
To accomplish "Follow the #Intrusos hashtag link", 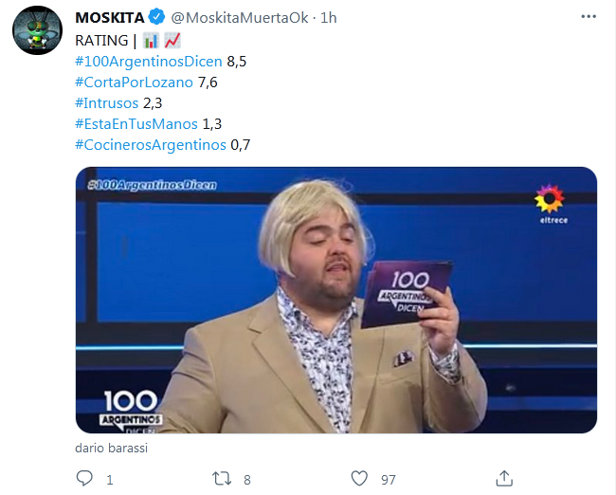I will pos(106,103).
